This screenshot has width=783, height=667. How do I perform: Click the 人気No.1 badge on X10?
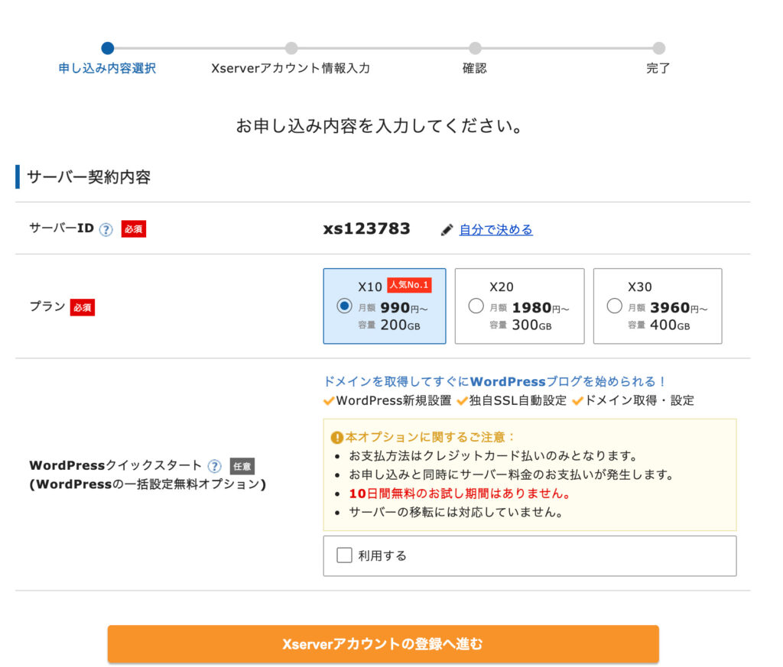(409, 285)
